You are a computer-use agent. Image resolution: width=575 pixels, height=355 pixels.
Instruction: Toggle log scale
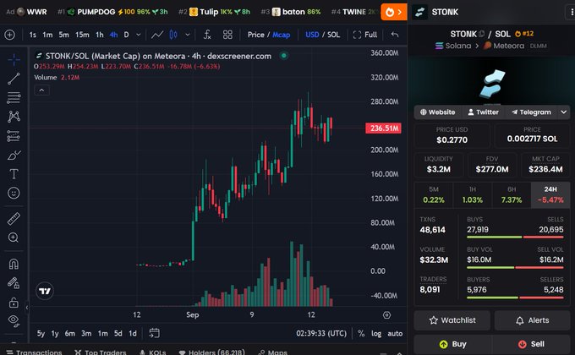(376, 333)
